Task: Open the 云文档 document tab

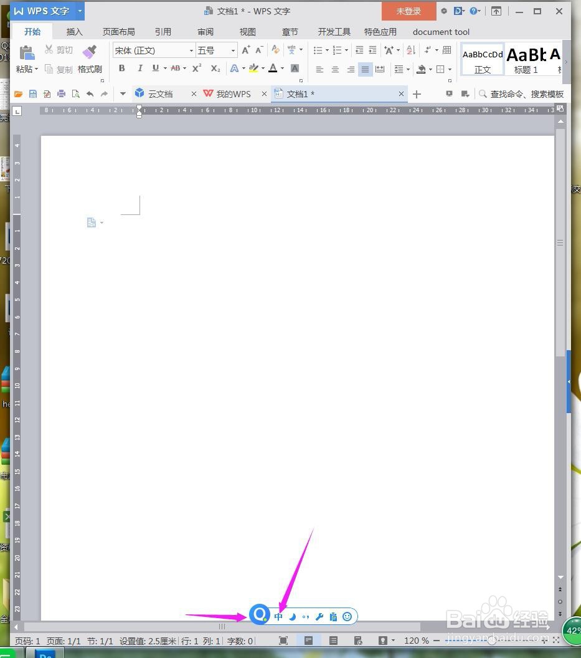Action: 161,94
